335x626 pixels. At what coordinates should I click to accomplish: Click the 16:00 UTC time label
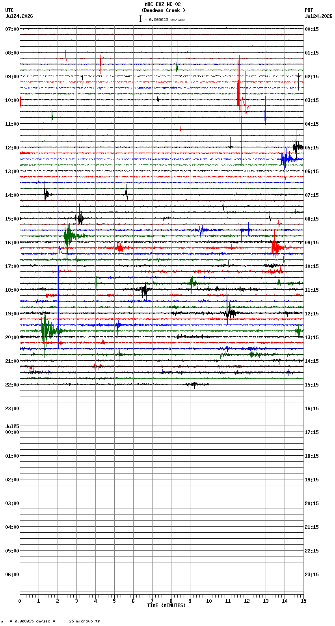click(x=12, y=243)
